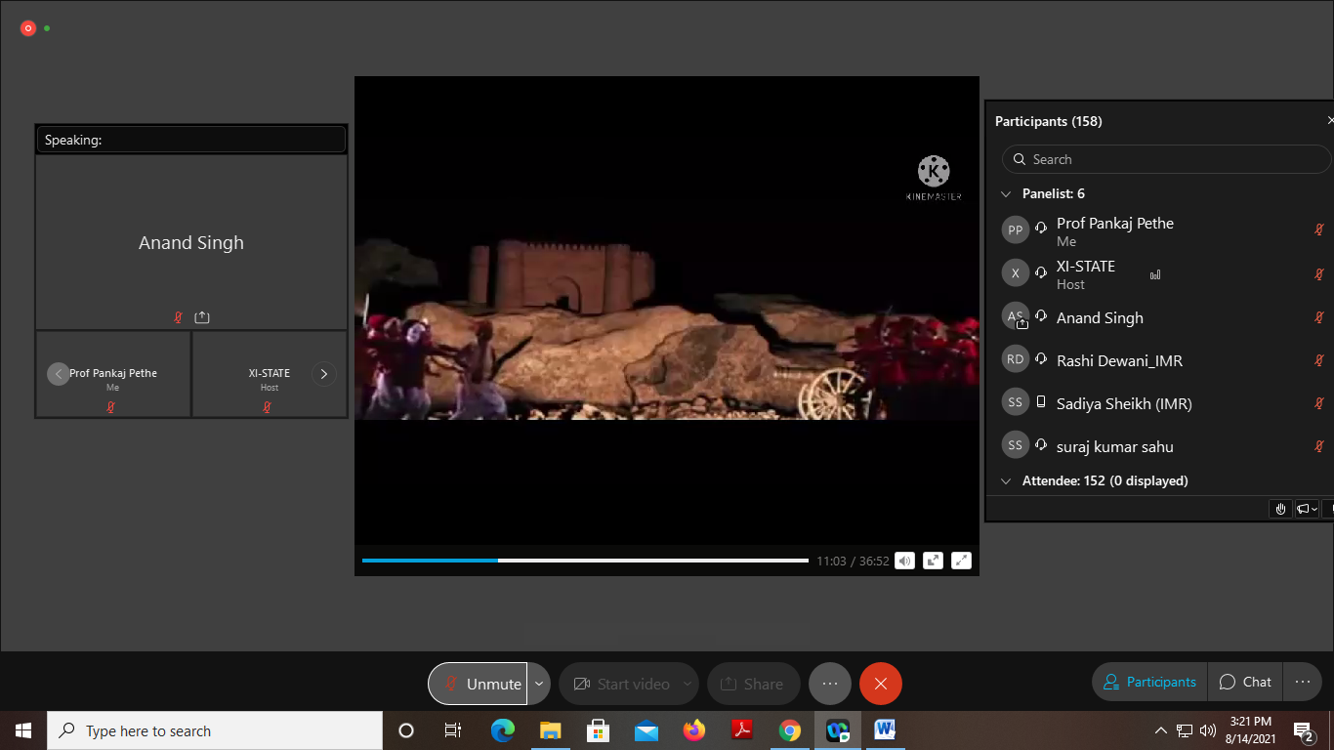Click the participants Search field
This screenshot has width=1334, height=750.
(x=1166, y=159)
